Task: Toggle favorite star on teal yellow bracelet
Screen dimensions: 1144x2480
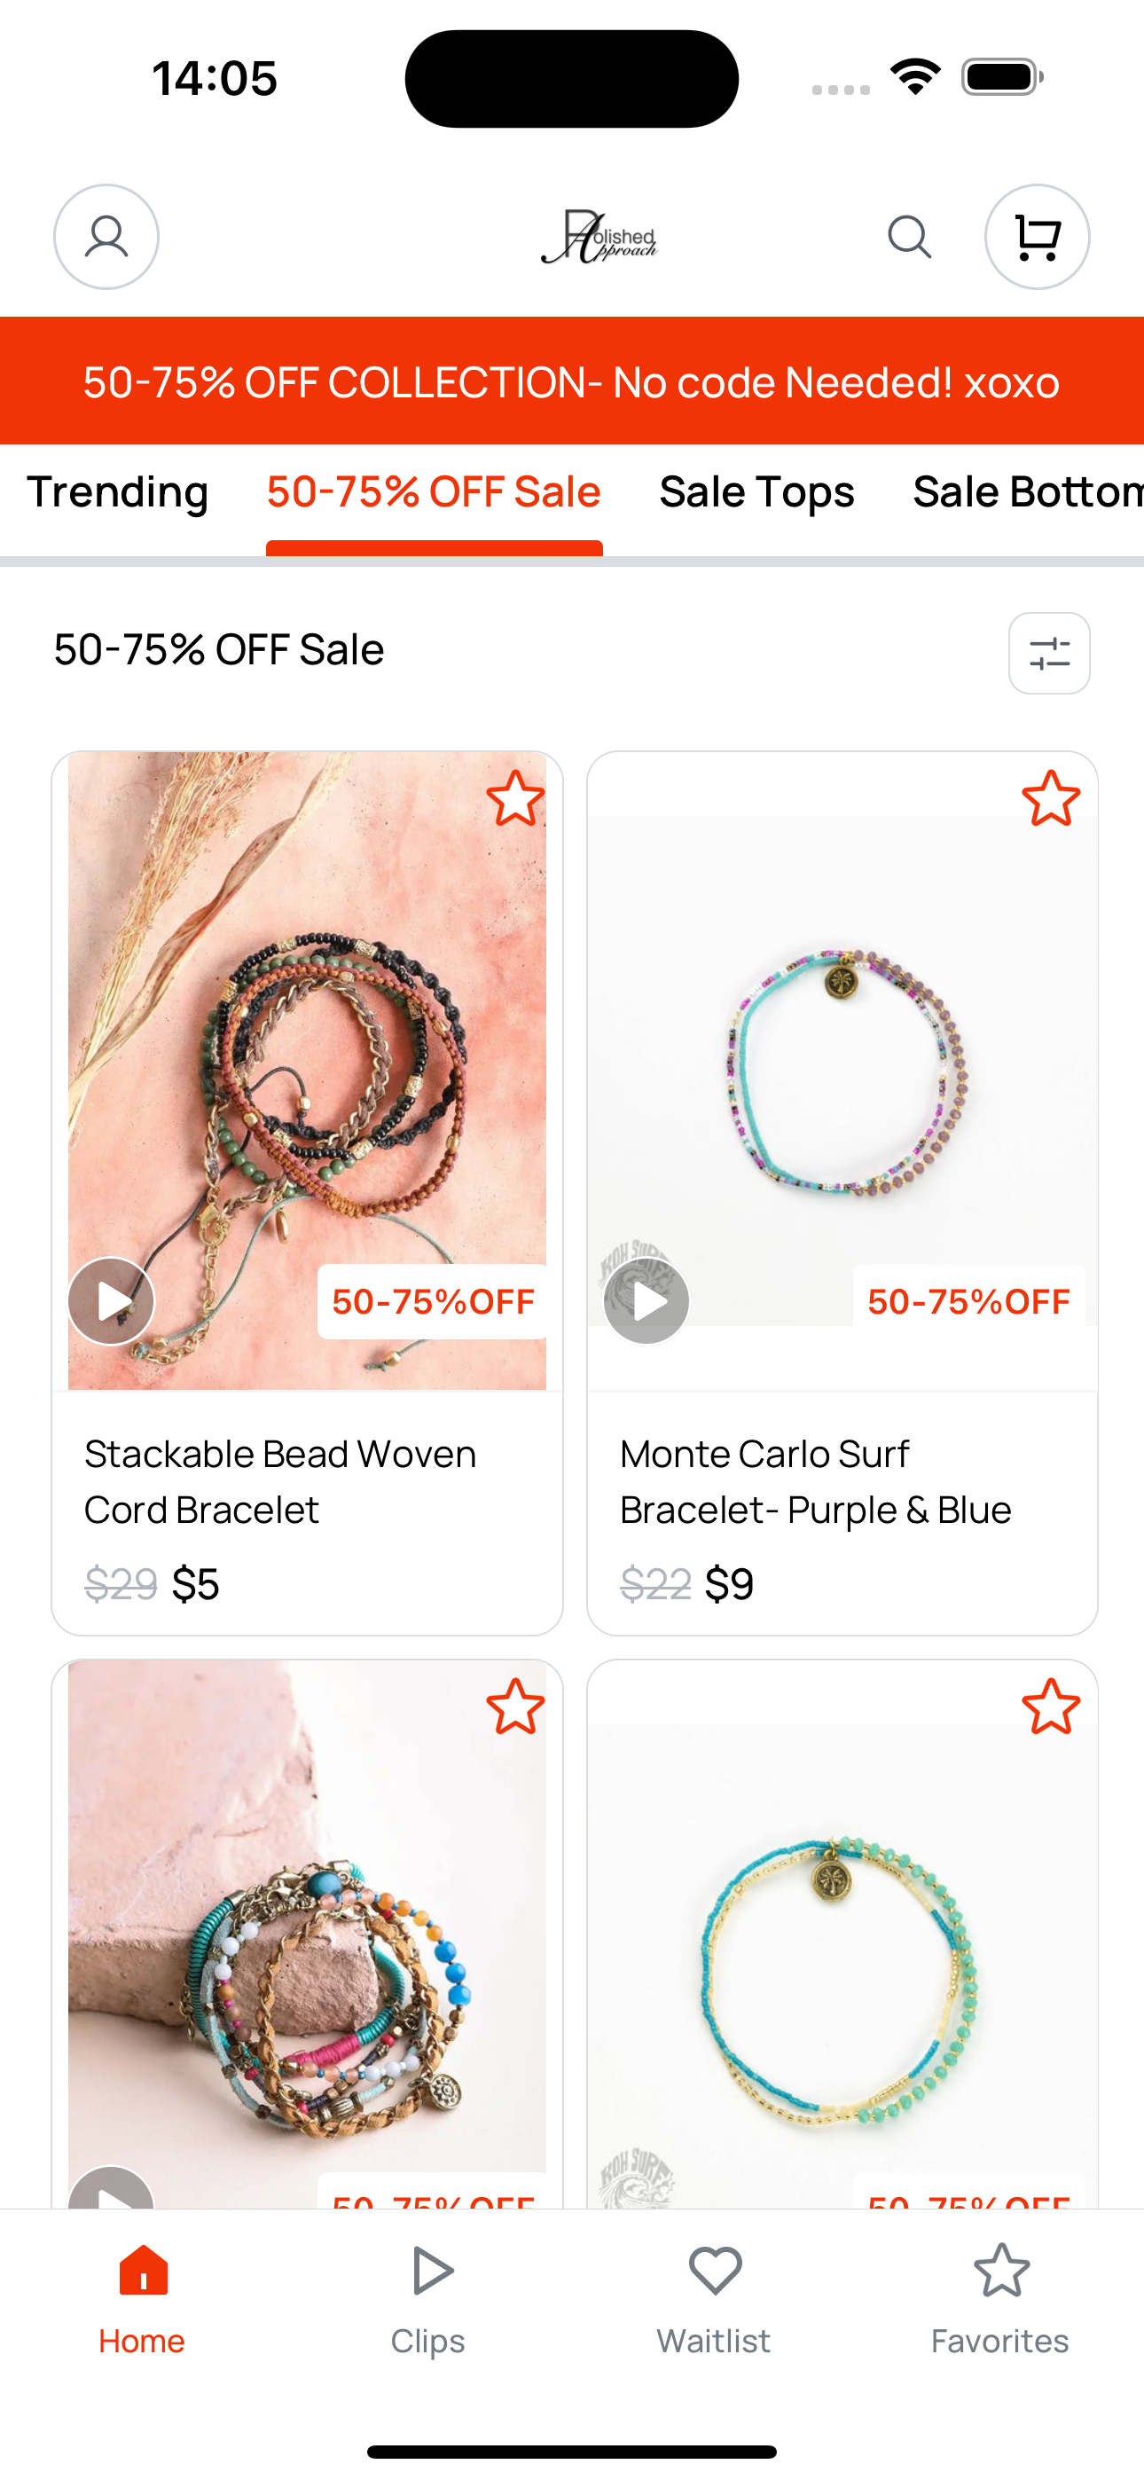Action: pos(1051,1707)
